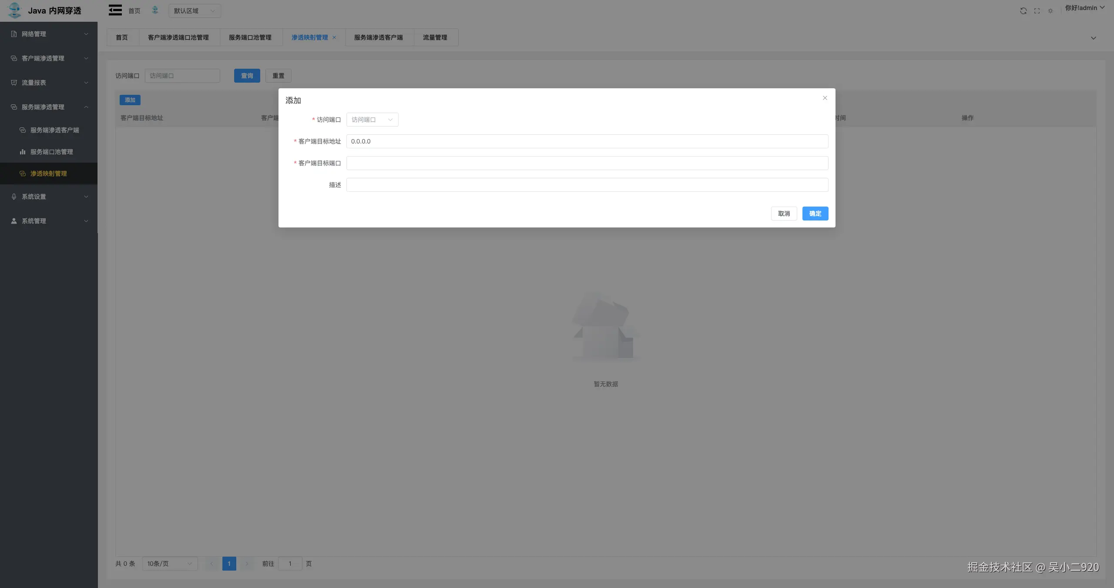This screenshot has width=1114, height=588.
Task: Expand the 你好!admin user menu
Action: (1084, 8)
